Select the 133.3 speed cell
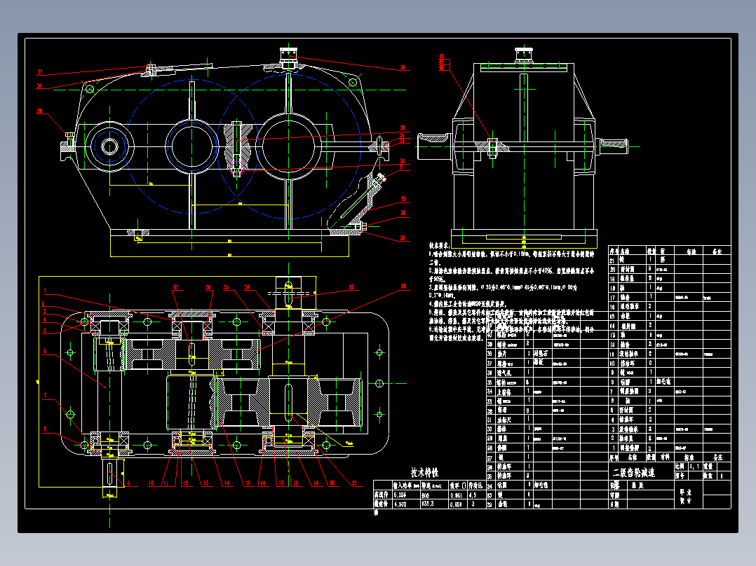 point(428,504)
